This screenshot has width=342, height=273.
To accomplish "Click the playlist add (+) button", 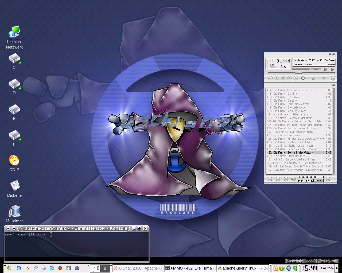I will point(270,179).
